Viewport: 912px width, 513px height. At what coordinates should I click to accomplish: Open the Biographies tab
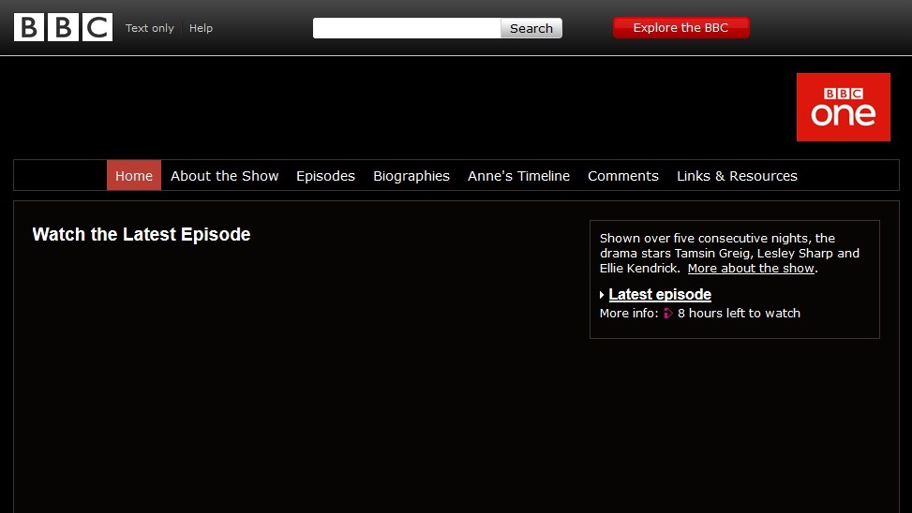(411, 176)
